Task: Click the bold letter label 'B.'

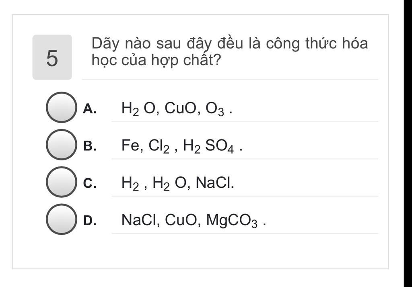Action: (x=90, y=146)
